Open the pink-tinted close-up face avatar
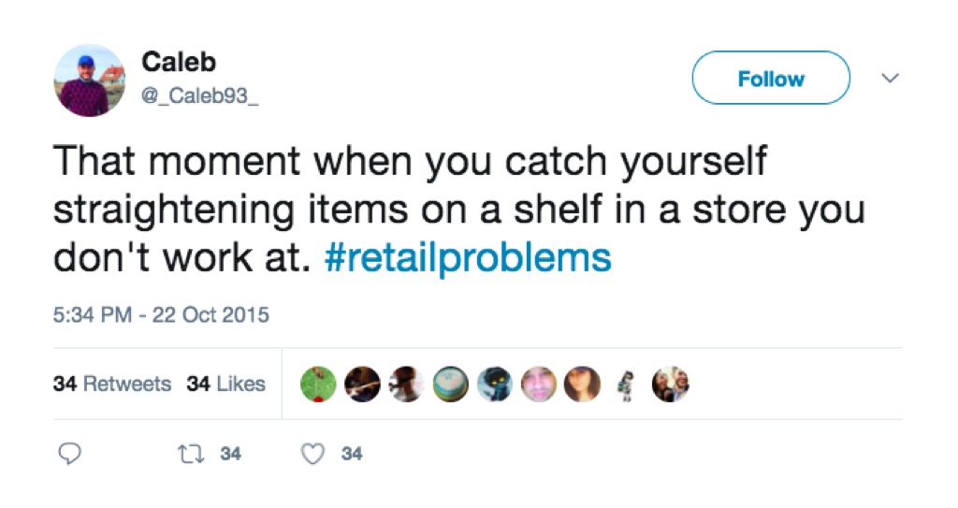 coord(539,384)
